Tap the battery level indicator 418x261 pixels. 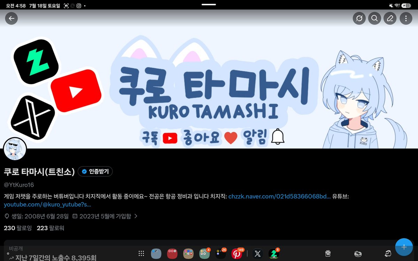point(406,6)
